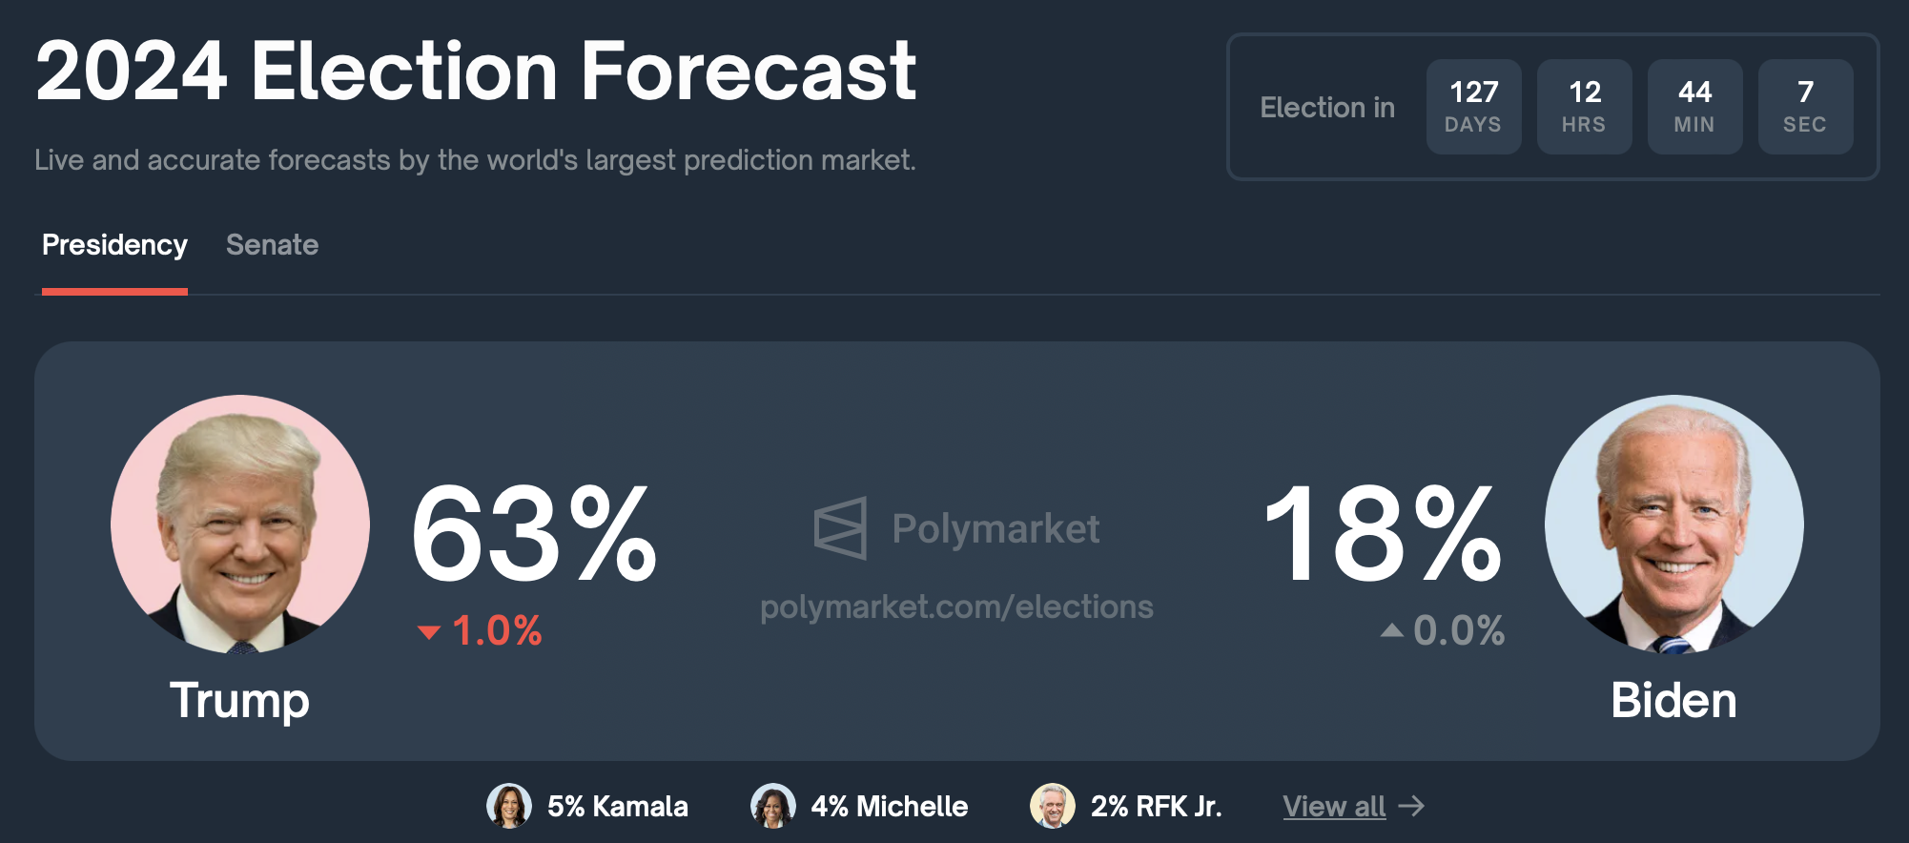This screenshot has width=1909, height=843.
Task: Click Biden's gray up-trend triangle
Action: [1392, 629]
